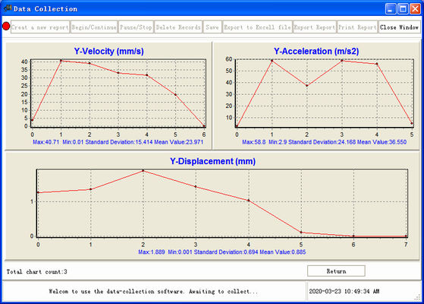Click velocity stats text 'Max:40.71'

pyautogui.click(x=46, y=142)
